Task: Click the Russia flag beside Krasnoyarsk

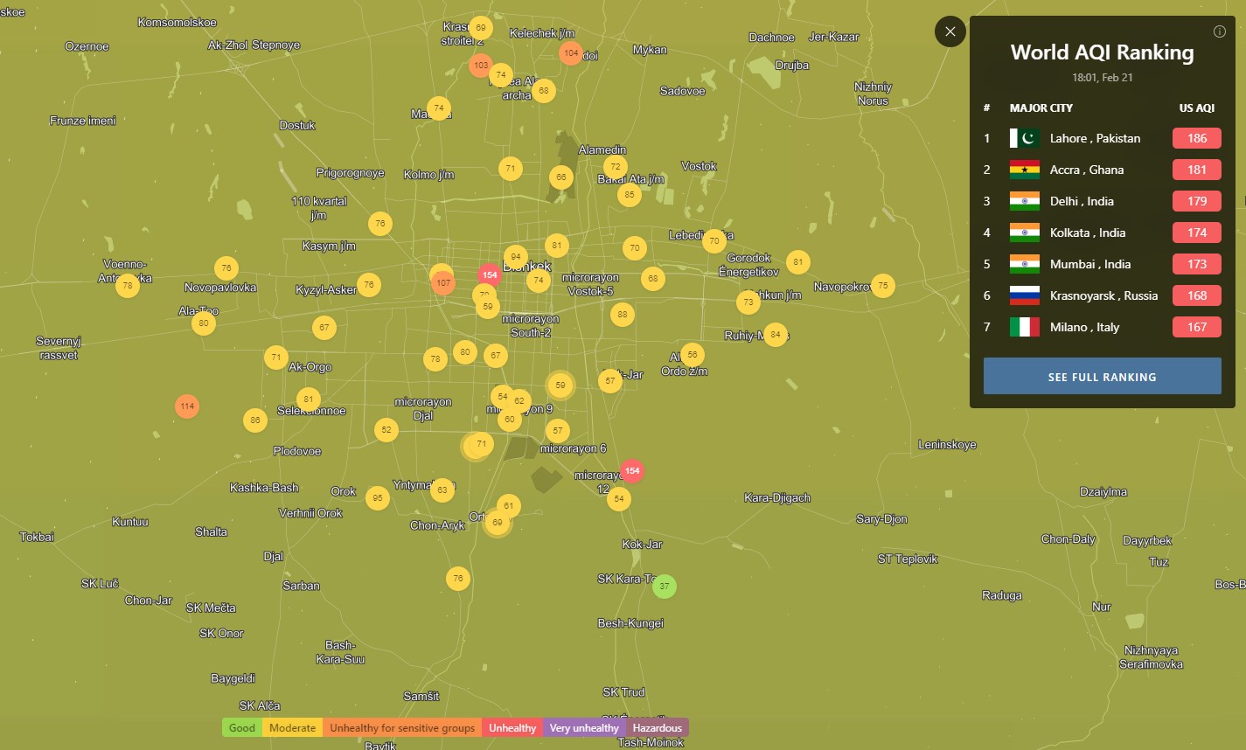Action: pos(1024,295)
